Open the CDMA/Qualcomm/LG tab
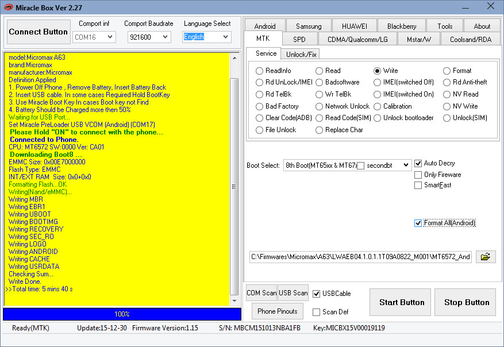Screen dimensions: 504x347 point(357,40)
